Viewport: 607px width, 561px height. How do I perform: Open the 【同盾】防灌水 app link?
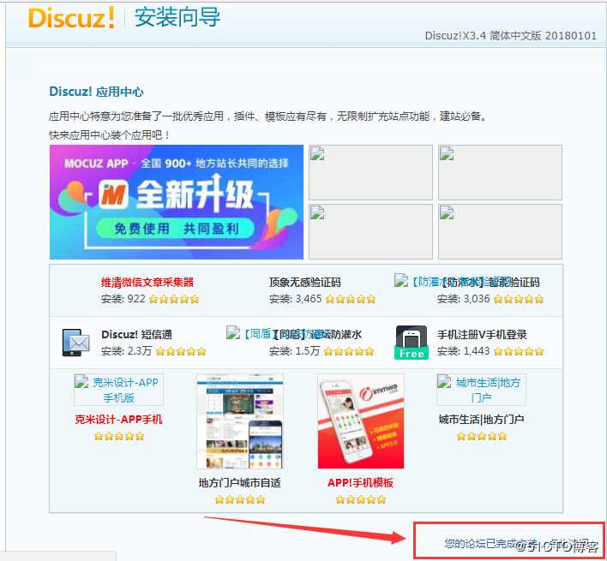(x=317, y=334)
